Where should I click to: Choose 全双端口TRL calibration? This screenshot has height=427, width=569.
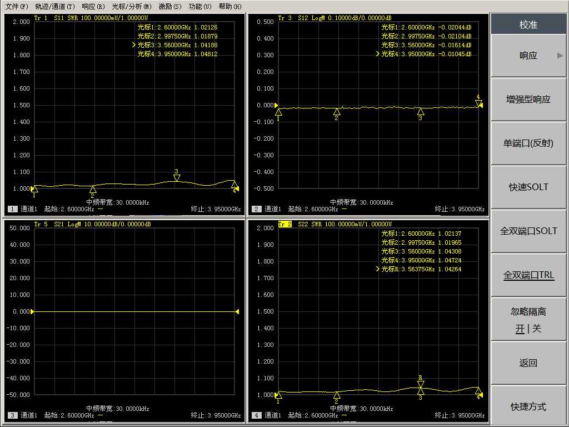click(528, 275)
